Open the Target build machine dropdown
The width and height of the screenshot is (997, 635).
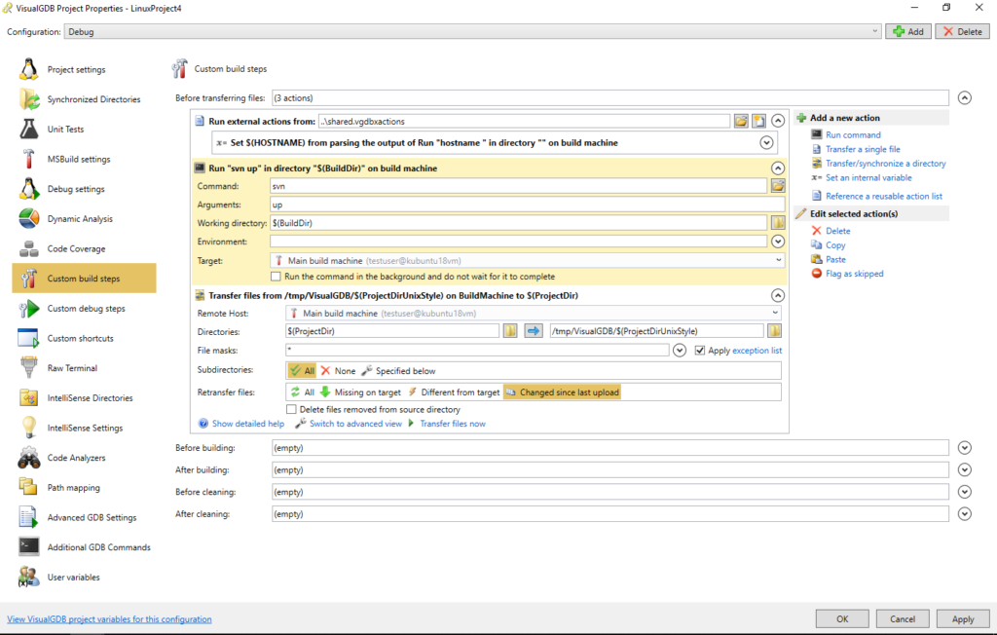click(779, 261)
